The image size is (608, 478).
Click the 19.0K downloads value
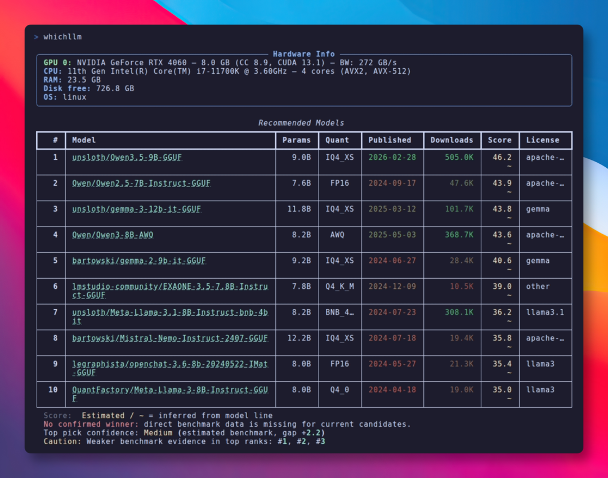tap(462, 390)
